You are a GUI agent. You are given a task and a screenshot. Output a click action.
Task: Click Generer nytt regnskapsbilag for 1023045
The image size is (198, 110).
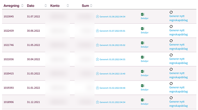[x=178, y=18]
